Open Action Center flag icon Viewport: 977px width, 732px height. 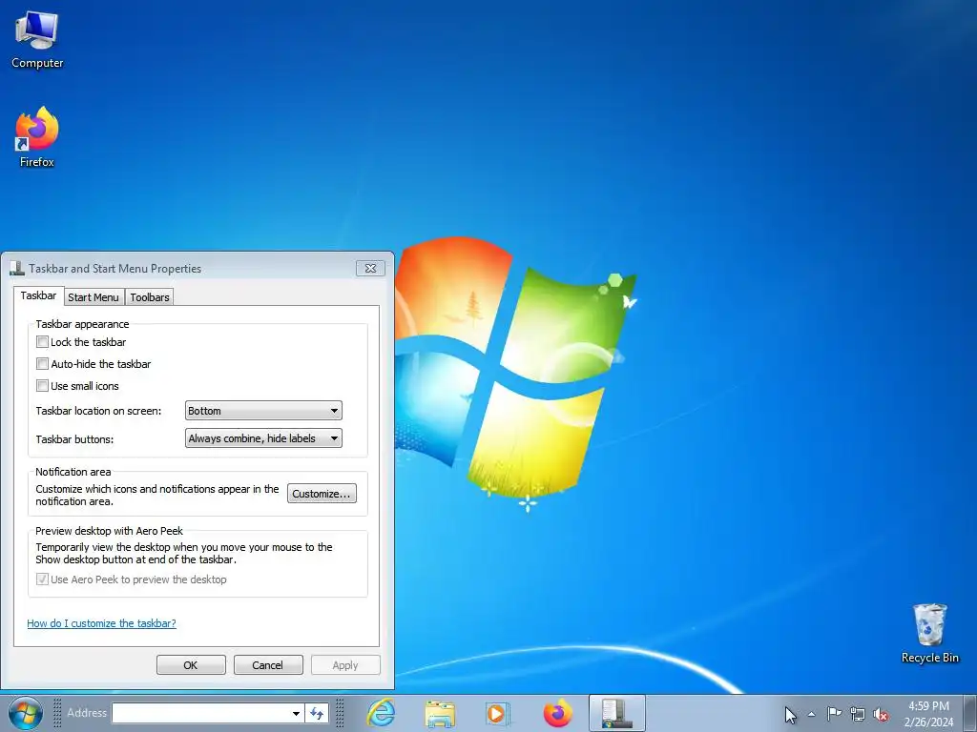834,713
